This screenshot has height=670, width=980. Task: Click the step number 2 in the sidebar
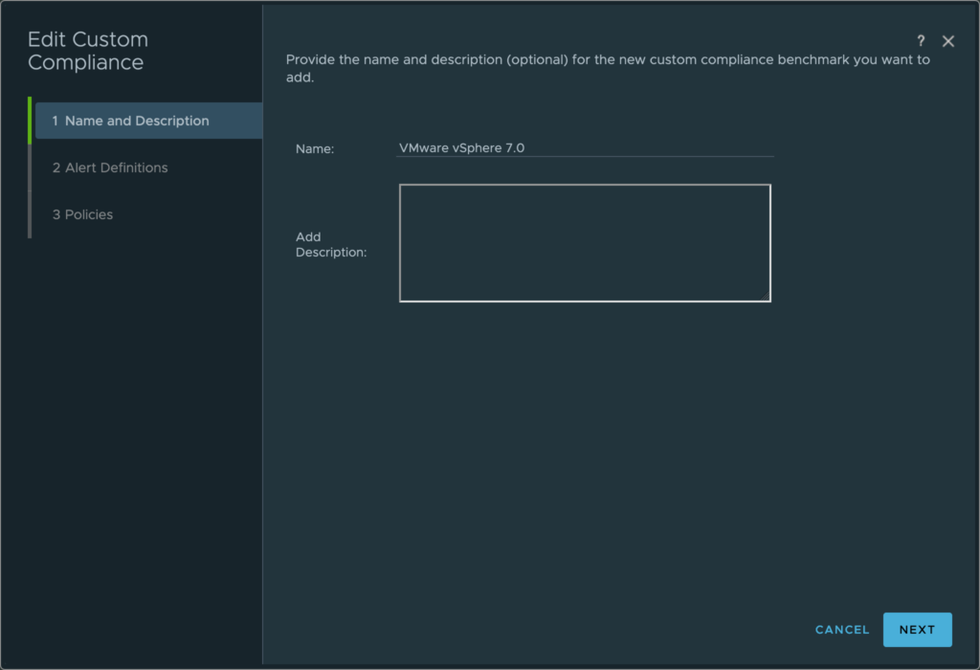pyautogui.click(x=56, y=167)
